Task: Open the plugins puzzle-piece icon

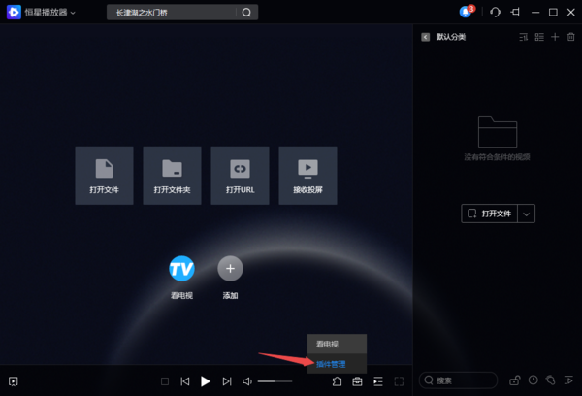Action: click(337, 381)
